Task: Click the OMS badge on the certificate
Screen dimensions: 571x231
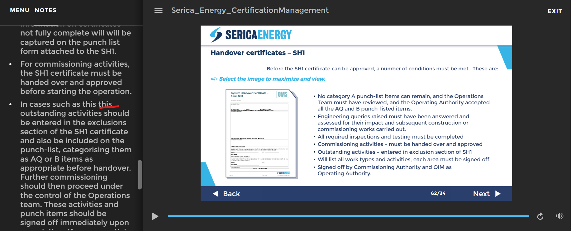Action: [283, 94]
